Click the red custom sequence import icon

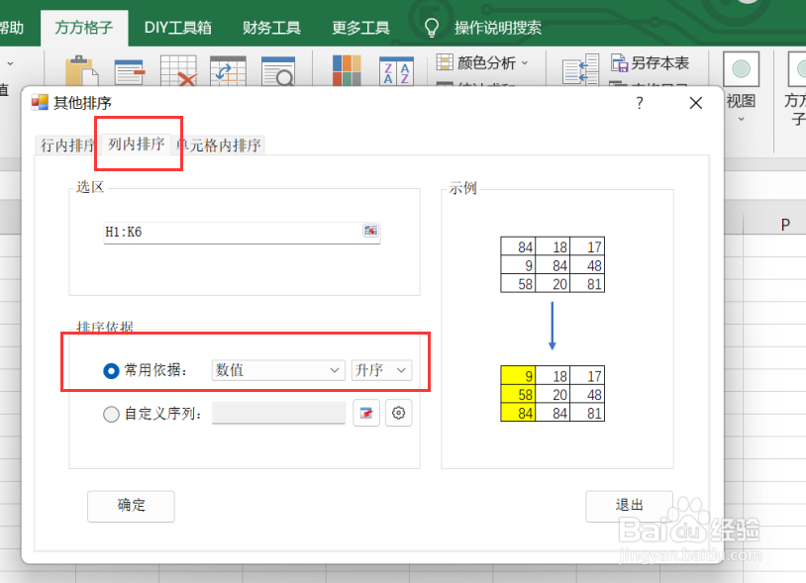click(366, 413)
